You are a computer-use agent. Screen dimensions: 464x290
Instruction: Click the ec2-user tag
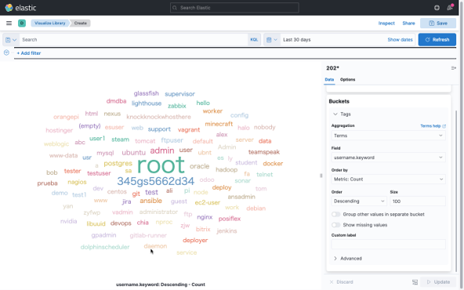point(207,203)
